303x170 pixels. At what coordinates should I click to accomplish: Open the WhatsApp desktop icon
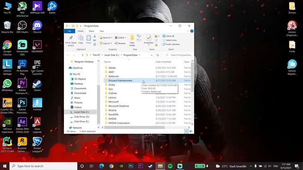click(x=7, y=85)
